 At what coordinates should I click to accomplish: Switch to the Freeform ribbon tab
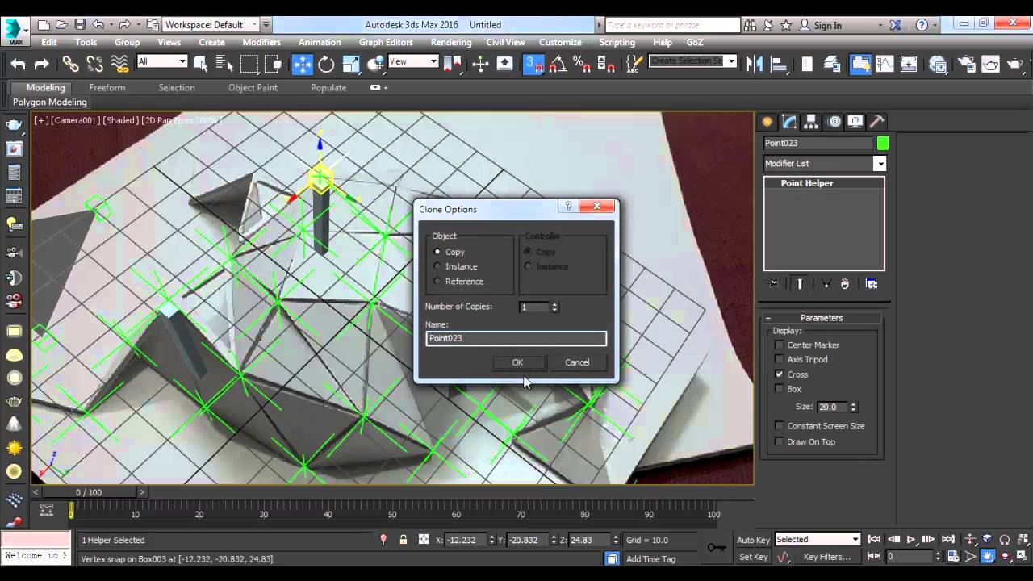coord(107,87)
